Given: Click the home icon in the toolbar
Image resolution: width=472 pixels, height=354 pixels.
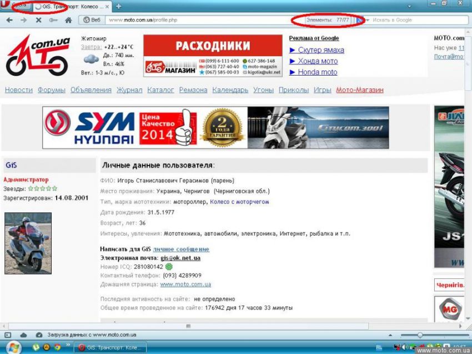Looking at the screenshot, I should 68,20.
